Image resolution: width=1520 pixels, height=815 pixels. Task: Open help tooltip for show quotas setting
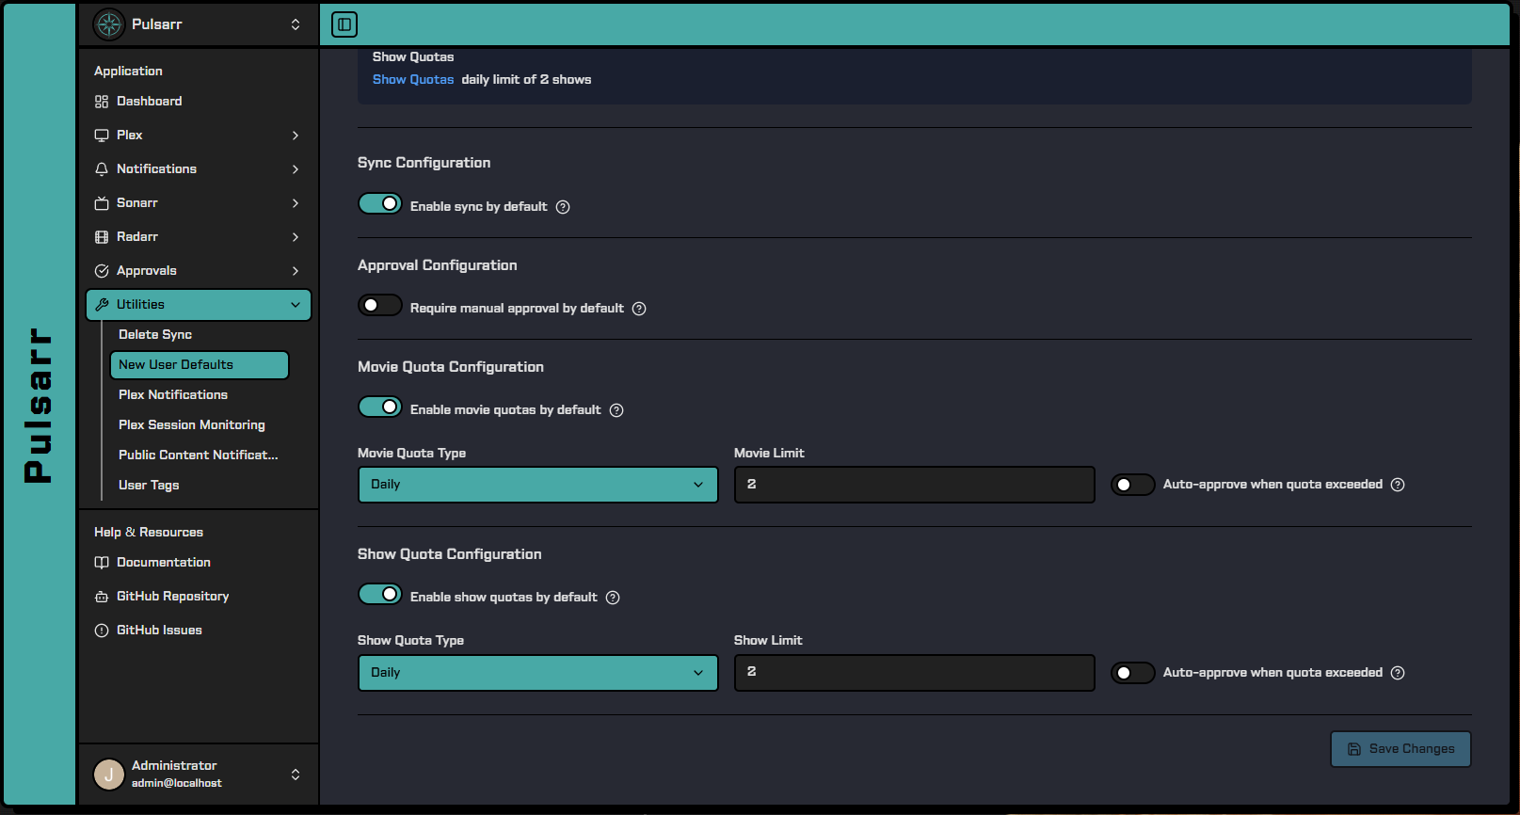click(x=613, y=598)
